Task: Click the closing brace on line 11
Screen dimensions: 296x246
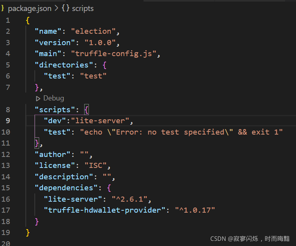Action: pyautogui.click(x=37, y=143)
